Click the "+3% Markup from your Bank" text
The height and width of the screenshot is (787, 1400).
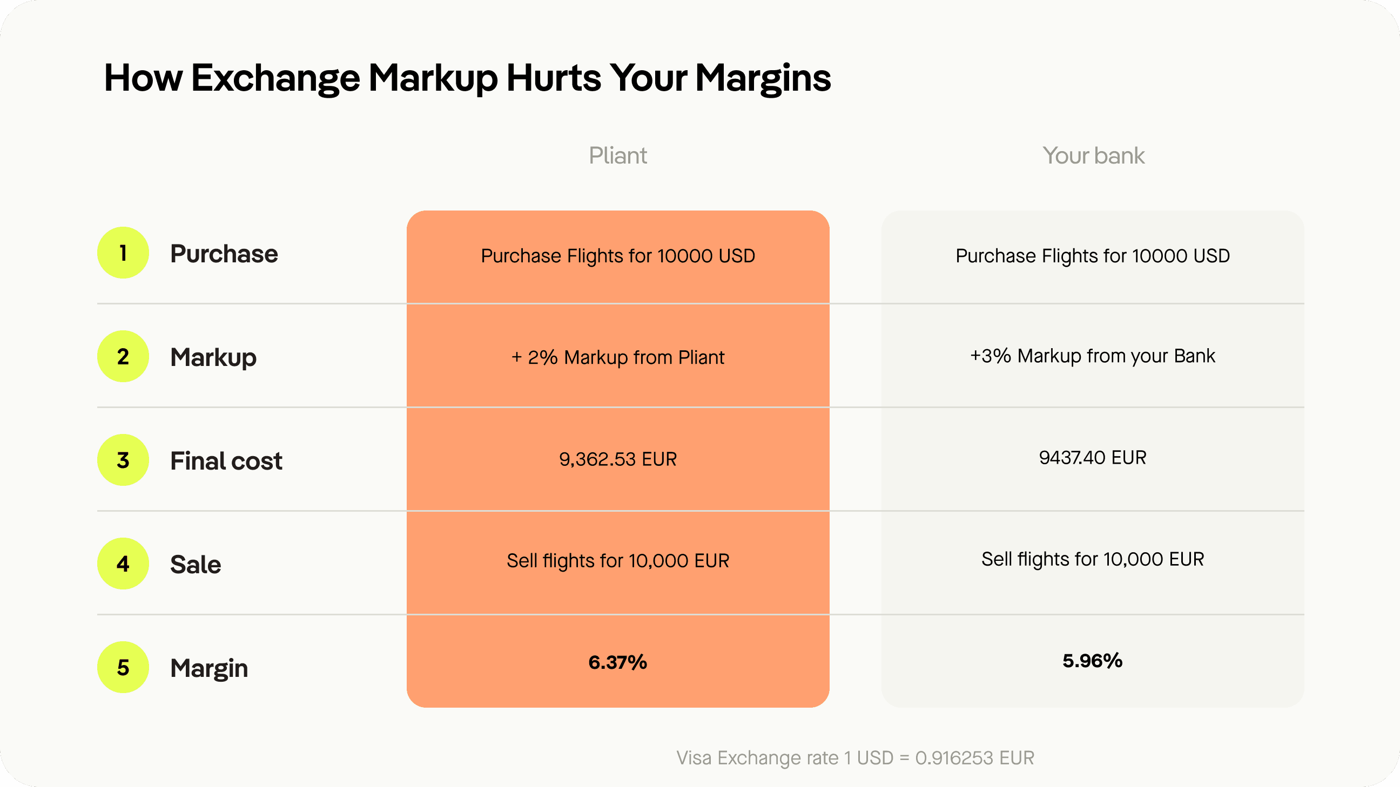[x=1092, y=356]
